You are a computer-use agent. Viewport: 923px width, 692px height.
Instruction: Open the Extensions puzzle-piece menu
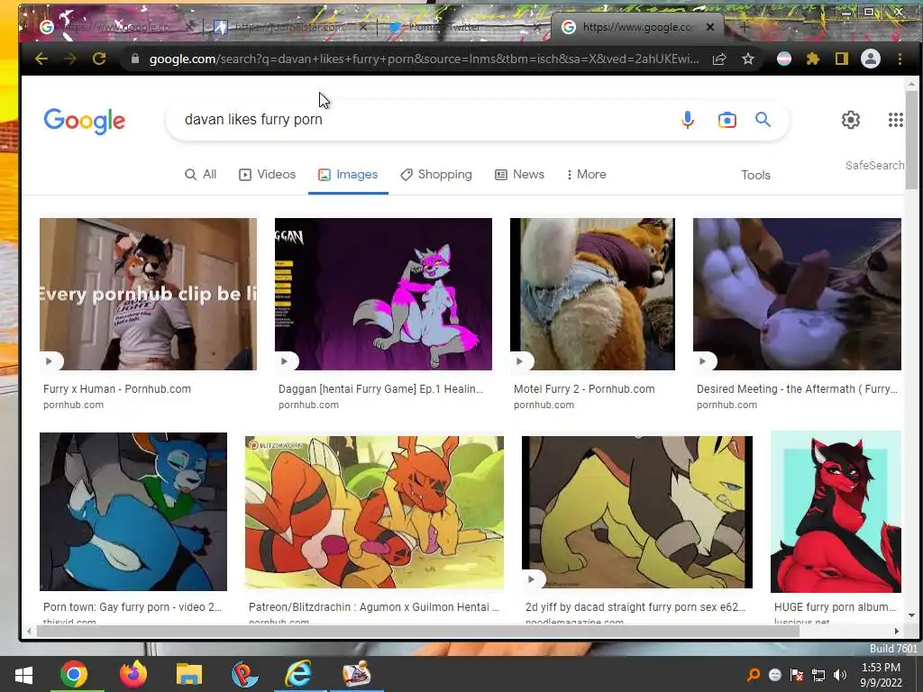(x=813, y=59)
